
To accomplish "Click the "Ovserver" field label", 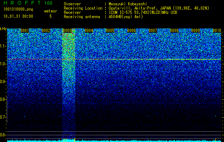I will click(x=72, y=4).
